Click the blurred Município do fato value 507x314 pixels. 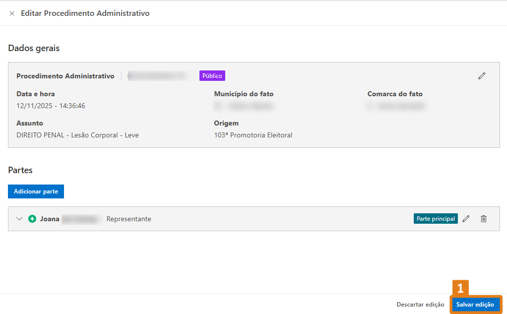tap(244, 106)
